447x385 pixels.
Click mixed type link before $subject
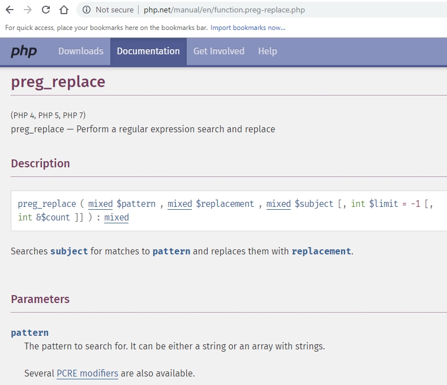tap(278, 204)
